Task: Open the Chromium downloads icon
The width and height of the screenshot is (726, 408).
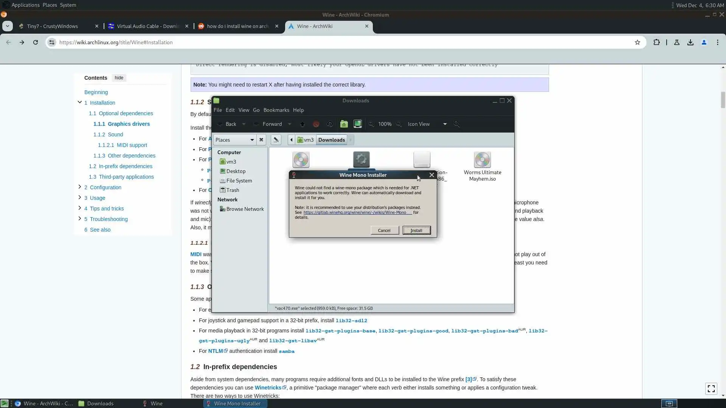Action: click(690, 42)
